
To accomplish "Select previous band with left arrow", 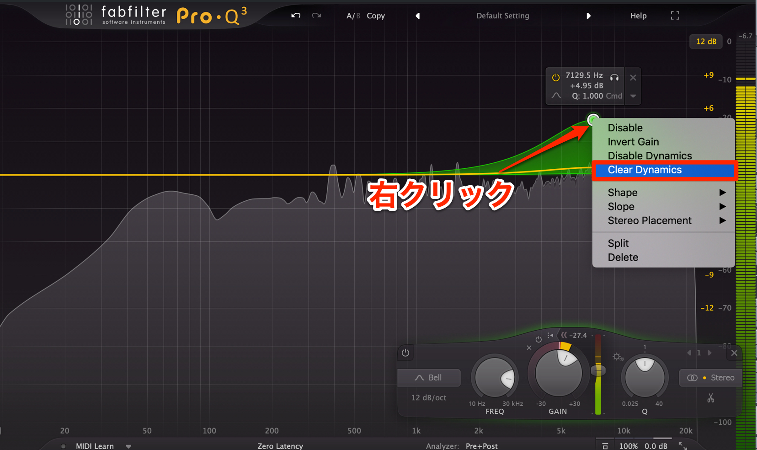I will coord(689,353).
